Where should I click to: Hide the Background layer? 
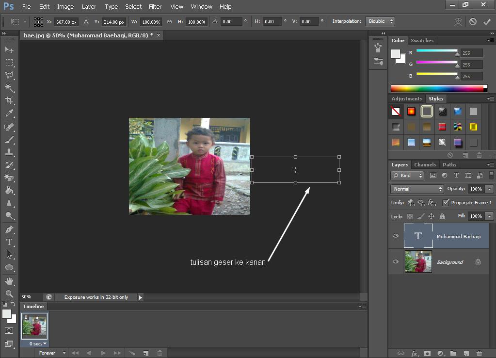[396, 262]
